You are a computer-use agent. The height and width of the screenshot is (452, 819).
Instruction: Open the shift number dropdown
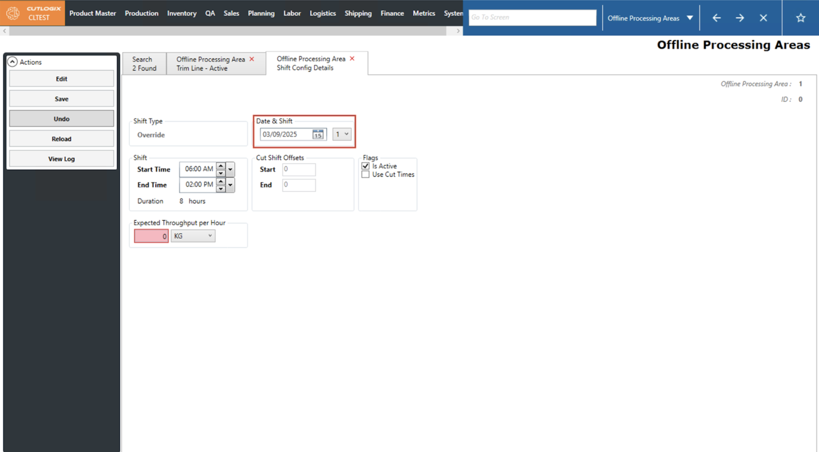pos(342,134)
